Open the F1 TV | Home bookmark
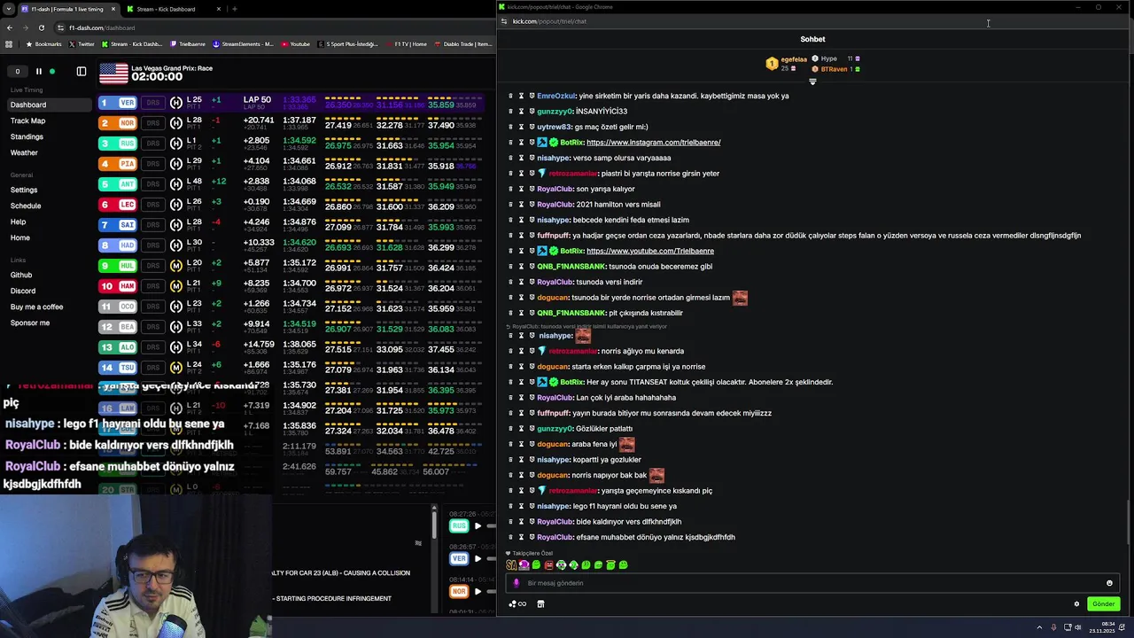Screen dimensions: 1134x638 pos(406,44)
